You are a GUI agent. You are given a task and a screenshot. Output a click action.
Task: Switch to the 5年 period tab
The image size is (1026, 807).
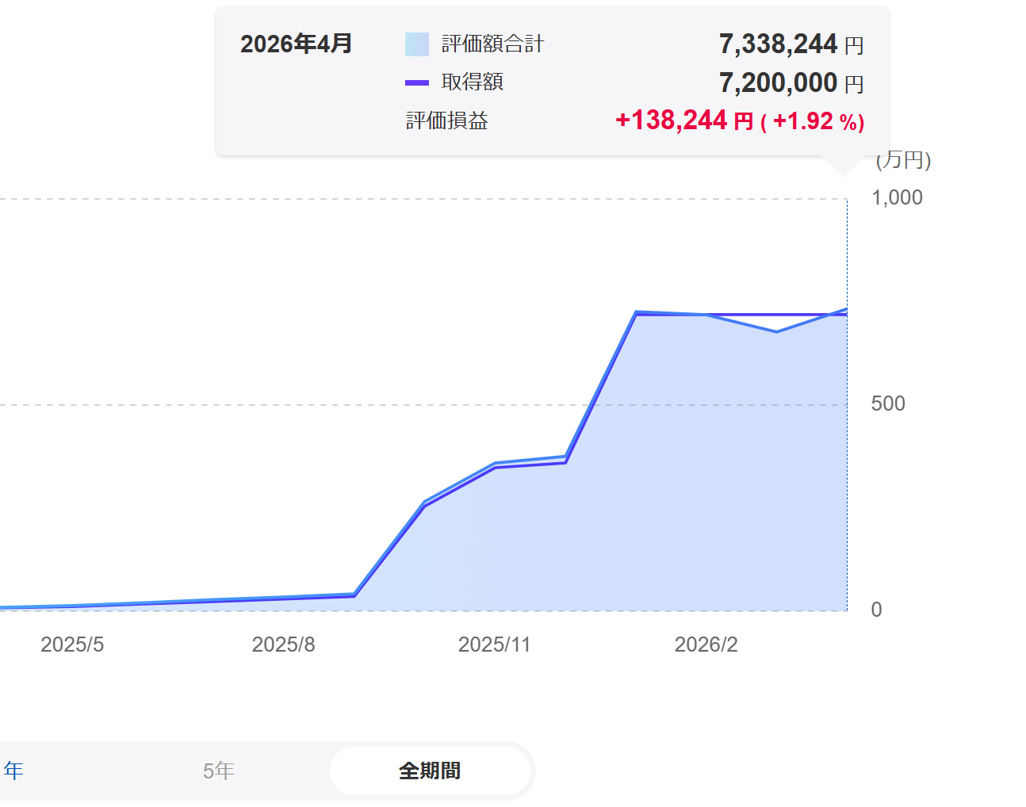[x=218, y=771]
